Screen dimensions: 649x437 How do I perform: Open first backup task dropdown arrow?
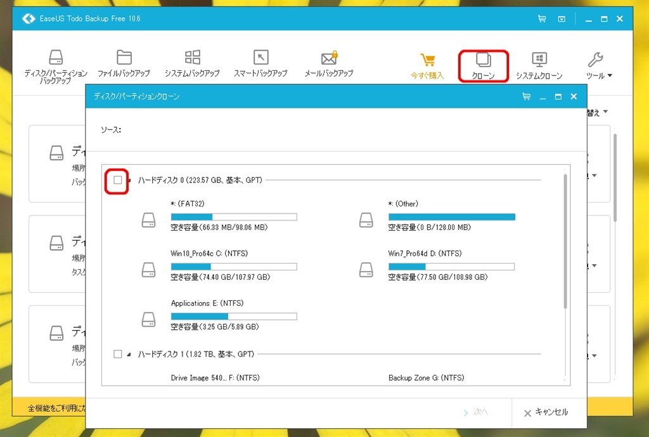pyautogui.click(x=594, y=175)
